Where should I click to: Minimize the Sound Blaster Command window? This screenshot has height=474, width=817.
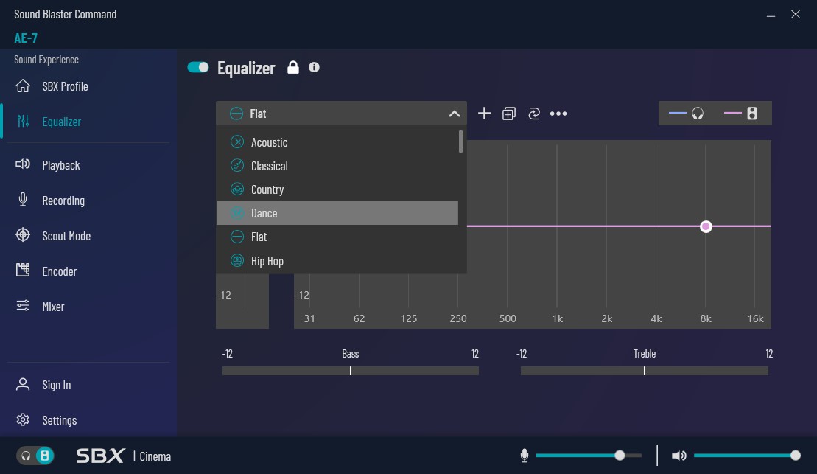tap(771, 15)
